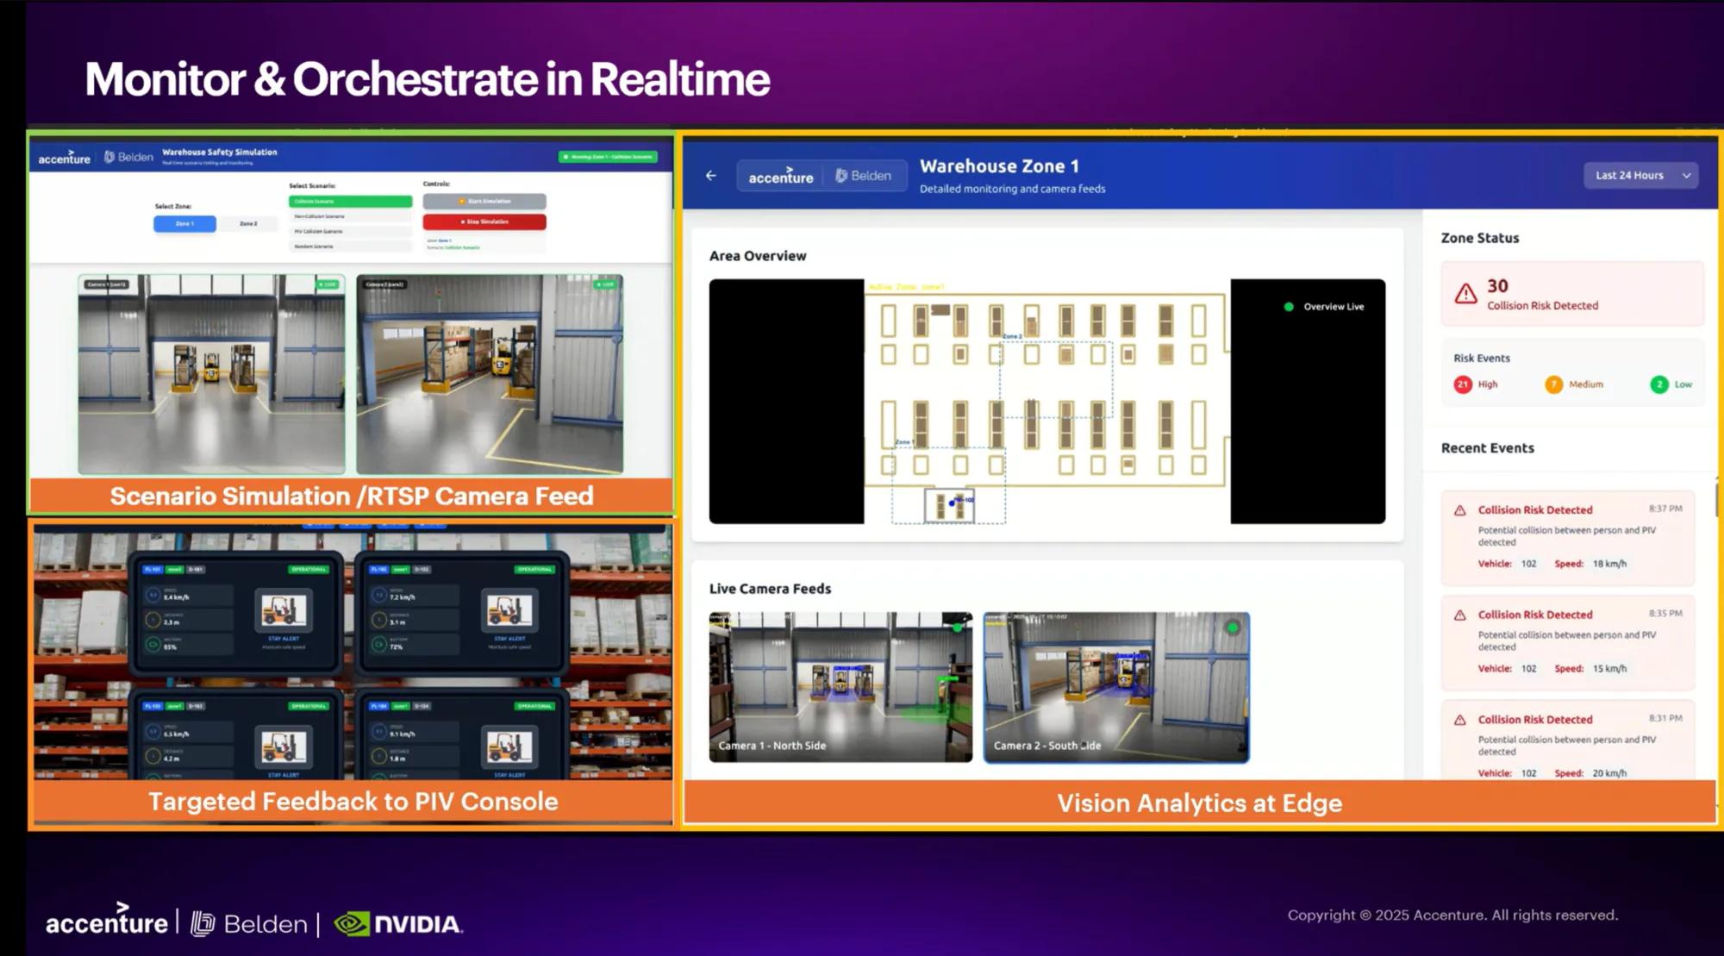This screenshot has width=1724, height=956.
Task: Click the battery icon showing 85% on PIV console
Action: tap(152, 644)
